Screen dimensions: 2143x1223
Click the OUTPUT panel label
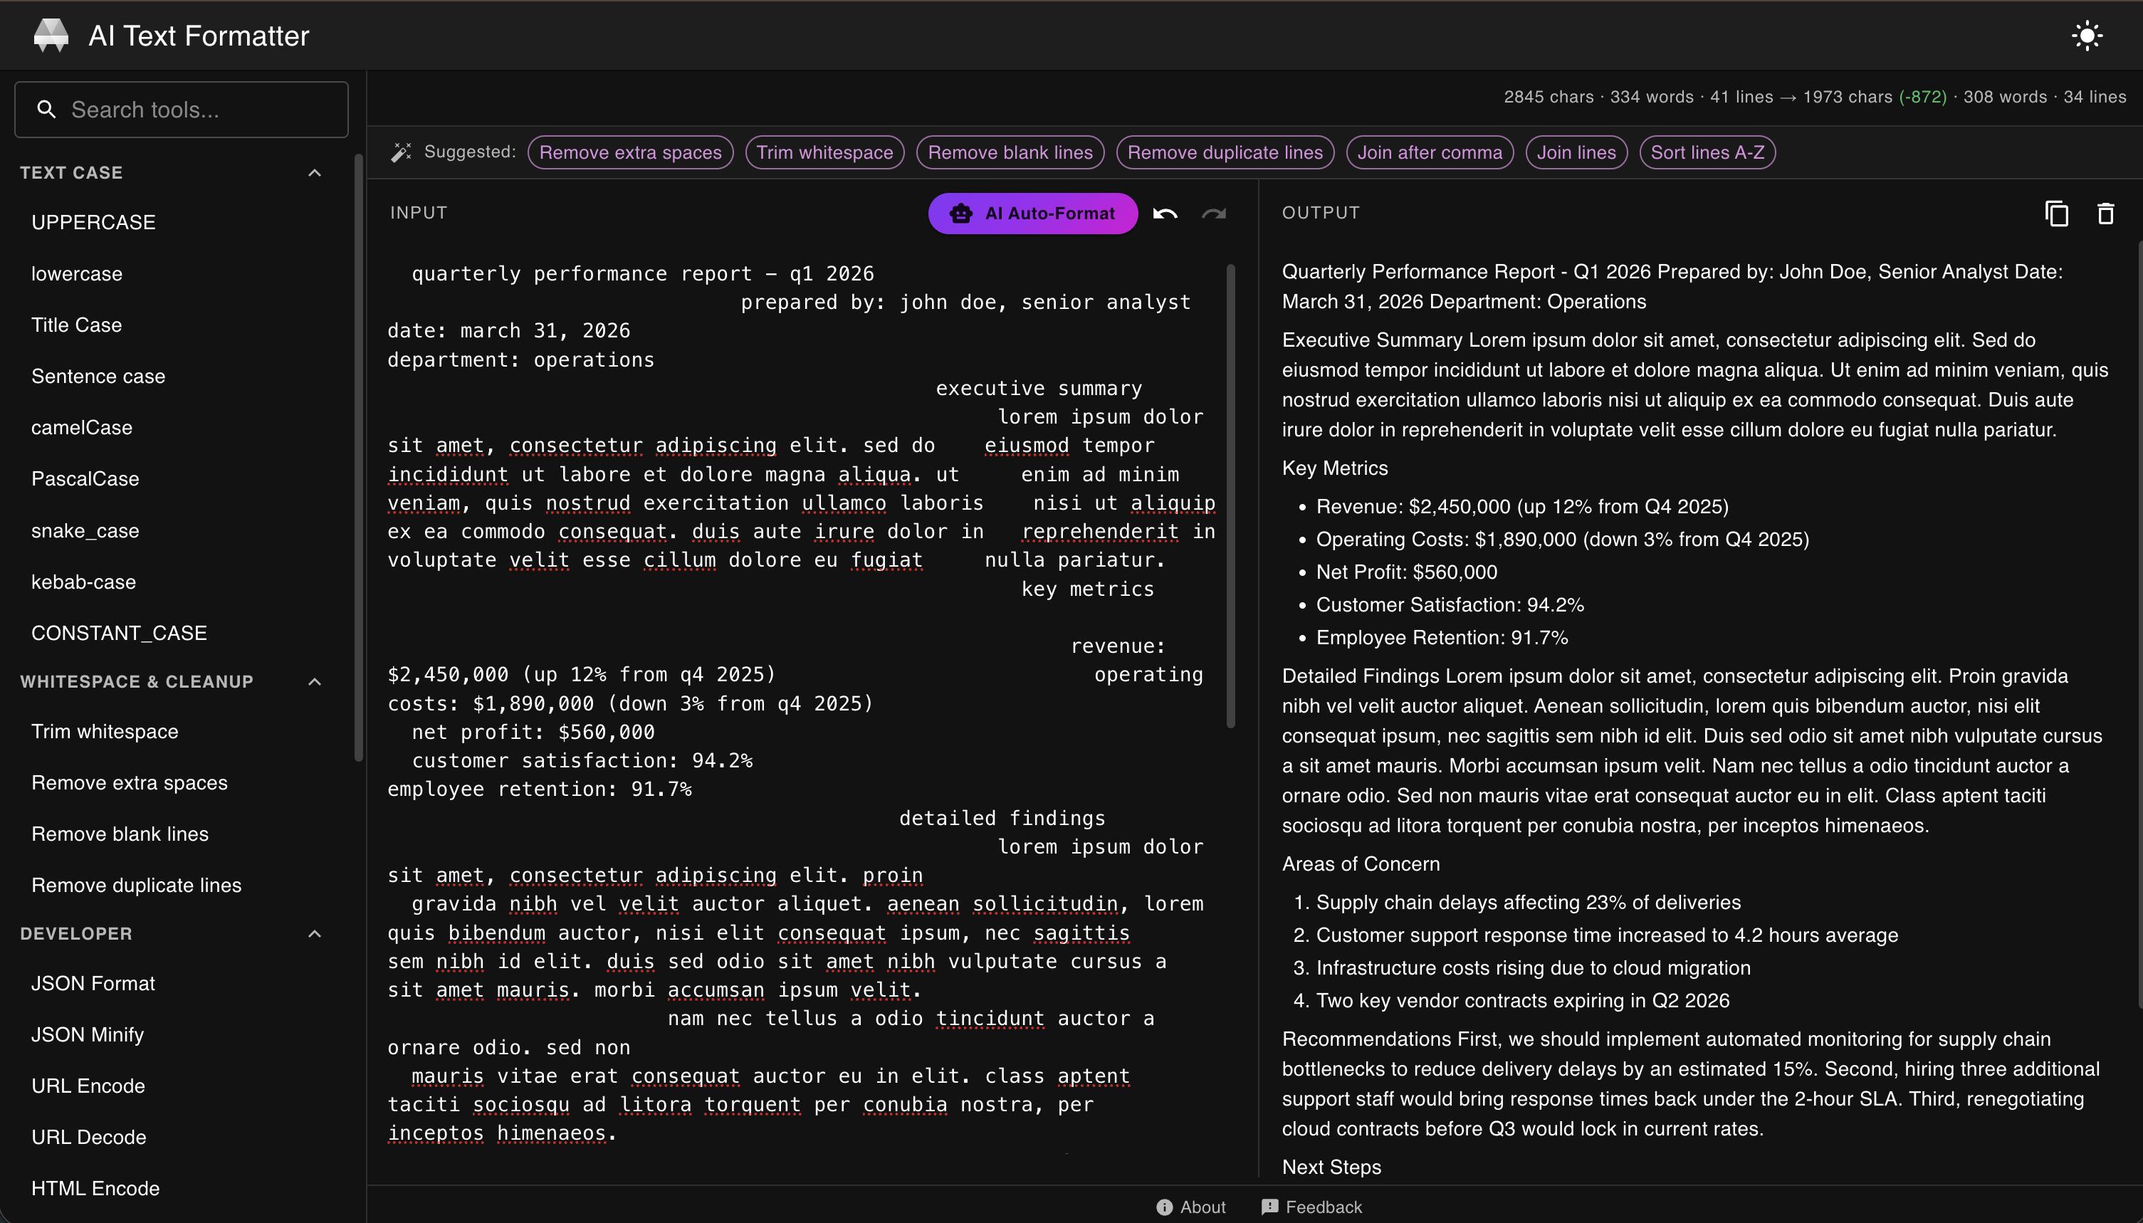1321,213
